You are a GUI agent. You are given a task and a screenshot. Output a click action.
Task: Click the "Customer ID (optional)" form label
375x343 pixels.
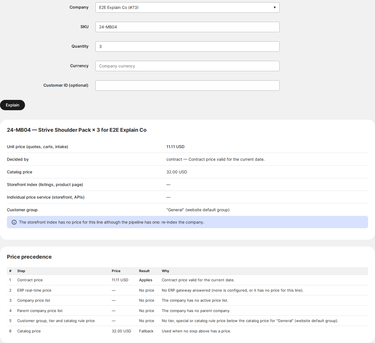66,85
